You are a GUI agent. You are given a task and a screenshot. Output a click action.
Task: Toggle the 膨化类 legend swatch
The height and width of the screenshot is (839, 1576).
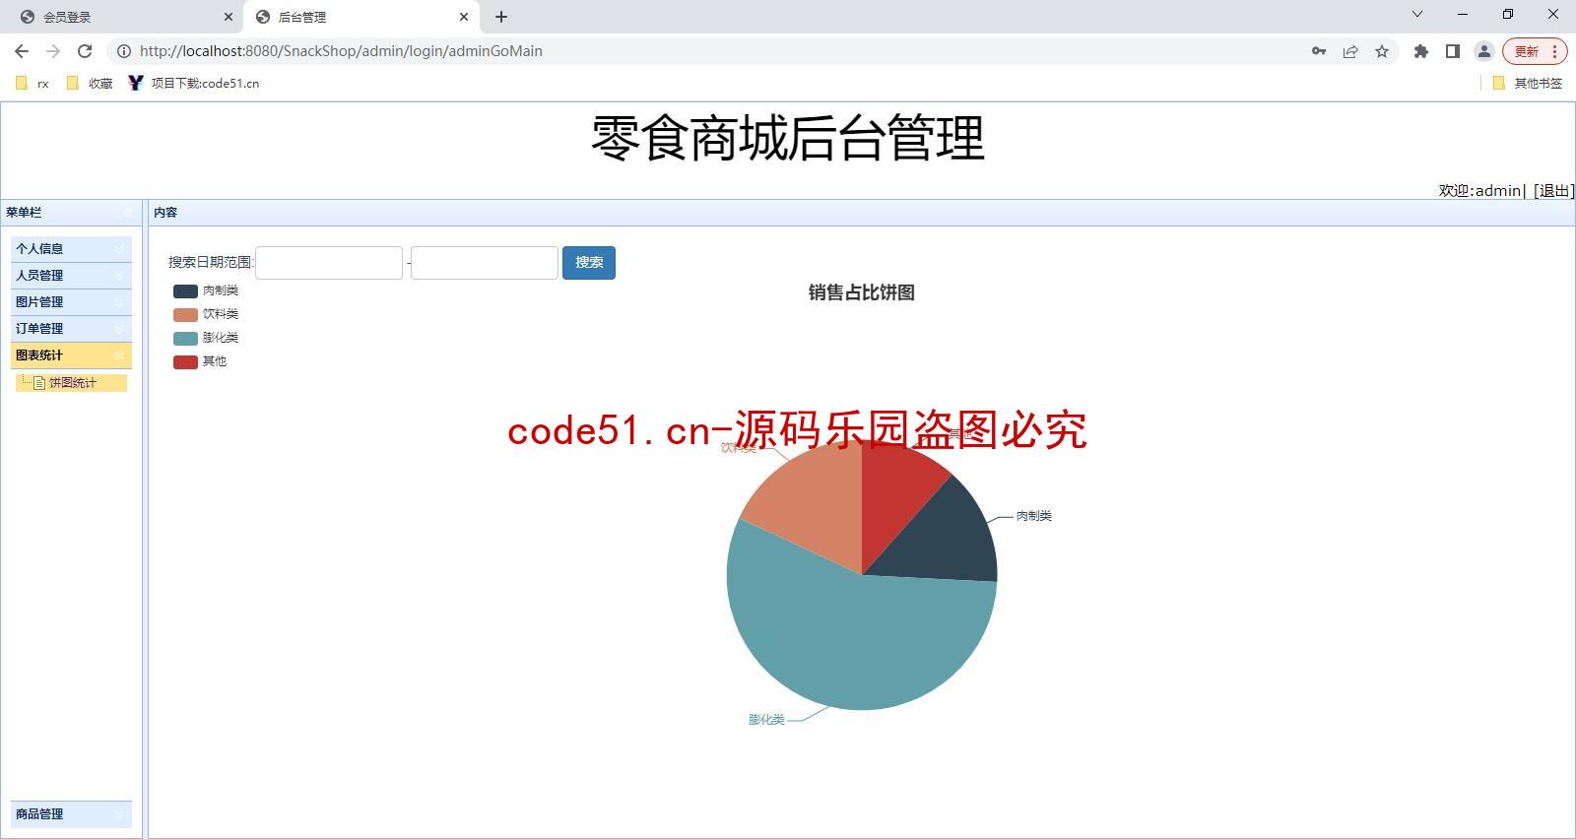pyautogui.click(x=185, y=339)
